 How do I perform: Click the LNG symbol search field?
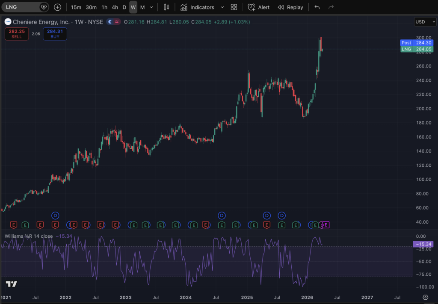(21, 7)
